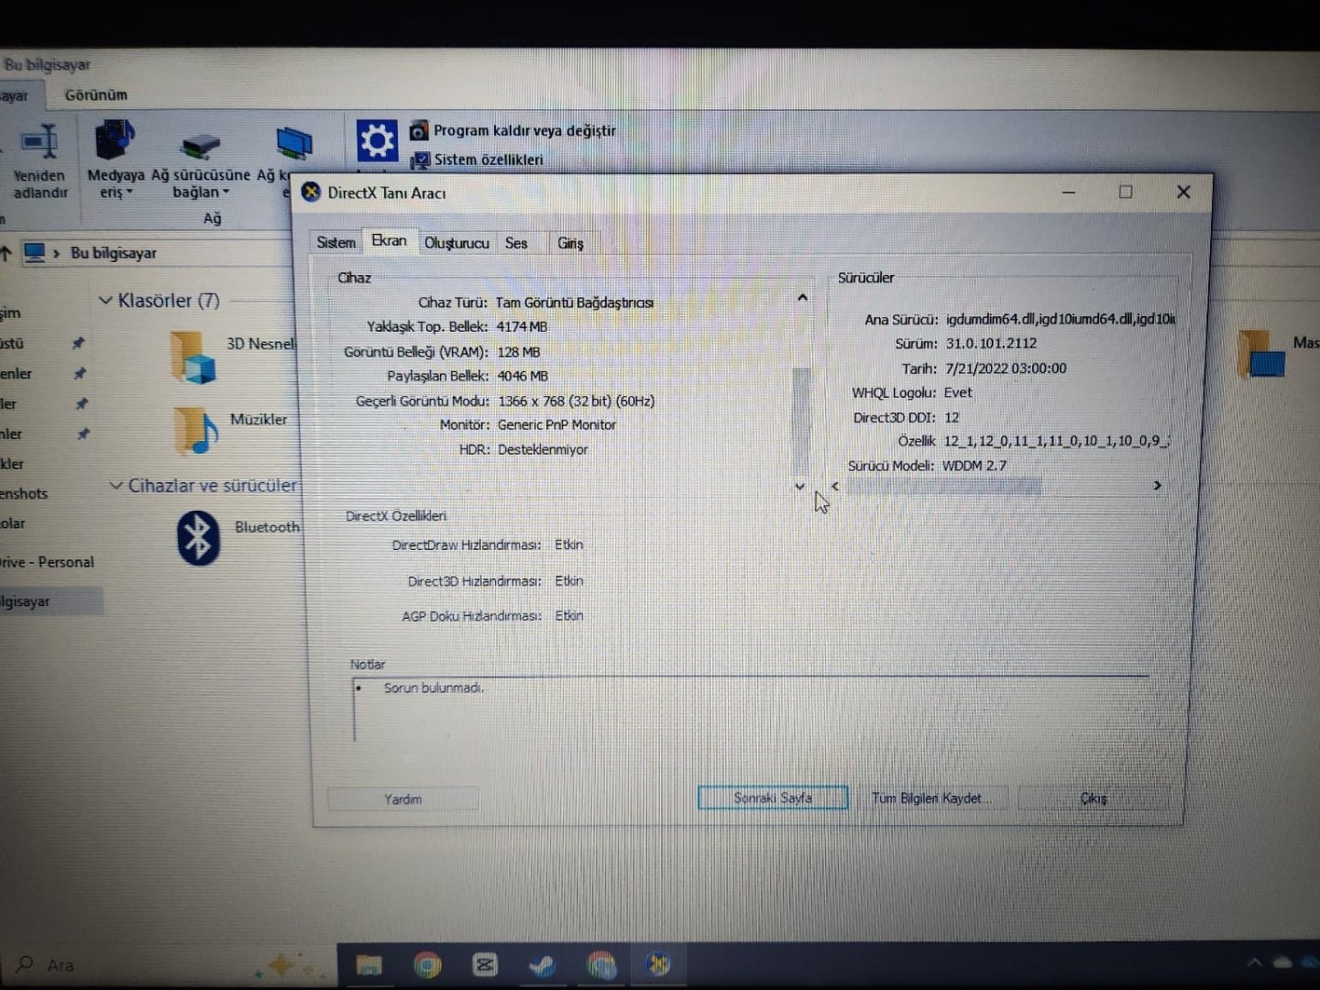Collapse the Klasörler (7) group
This screenshot has width=1320, height=990.
pos(105,301)
